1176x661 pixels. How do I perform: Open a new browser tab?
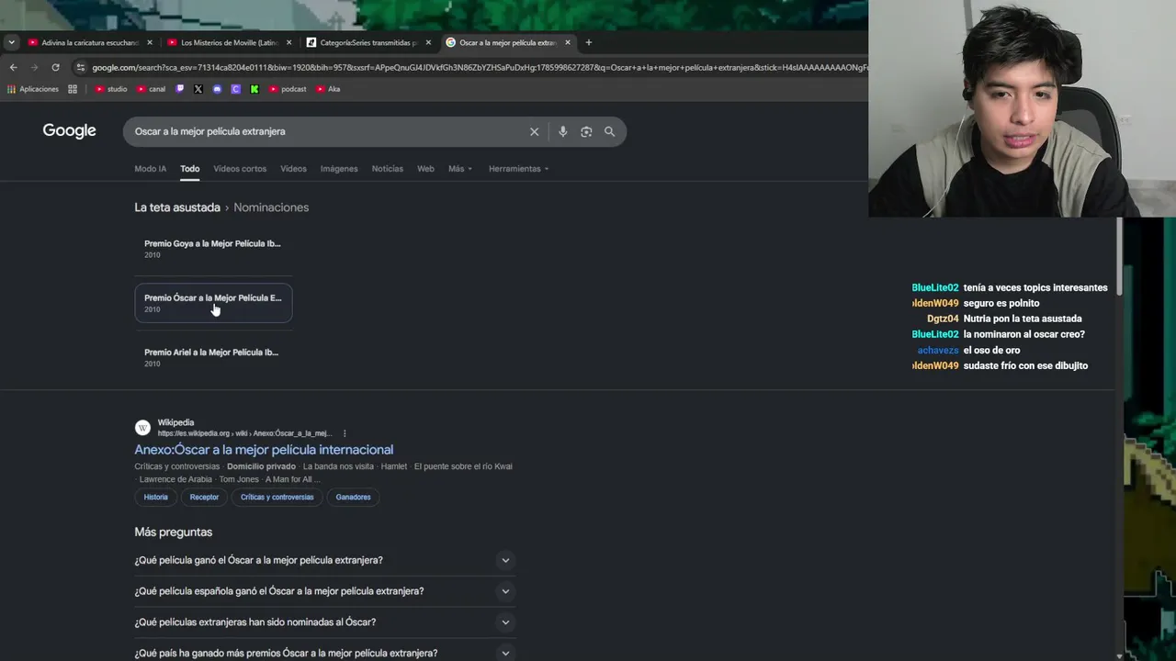coord(589,42)
